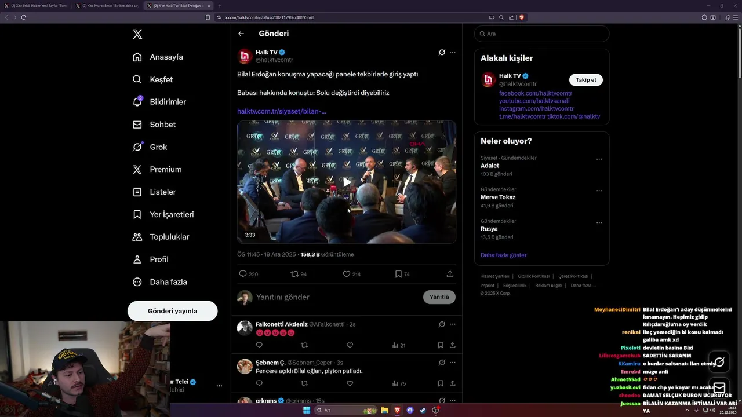
Task: Click the browser address bar URL
Action: point(270,17)
